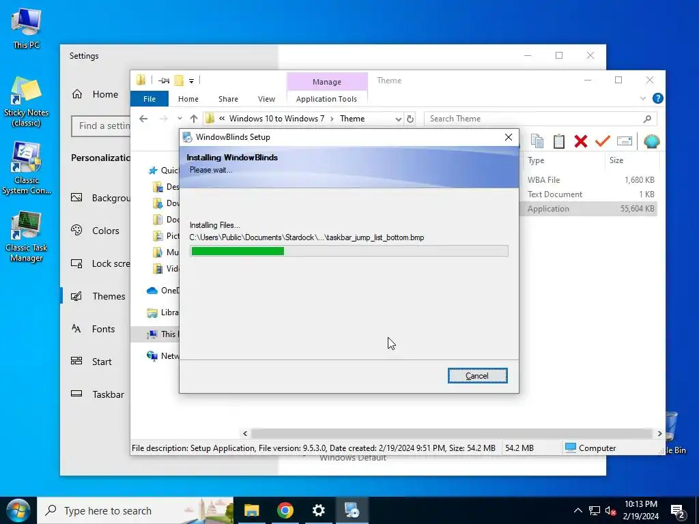Open Classic System Control desktop shortcut
The height and width of the screenshot is (524, 699).
26,169
